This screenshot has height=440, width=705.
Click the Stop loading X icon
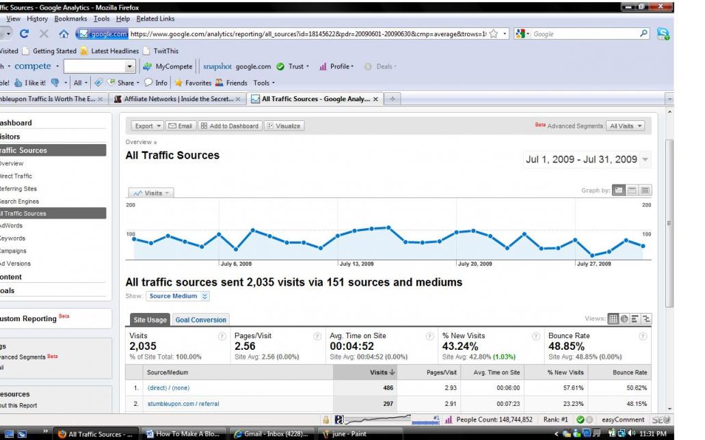44,33
